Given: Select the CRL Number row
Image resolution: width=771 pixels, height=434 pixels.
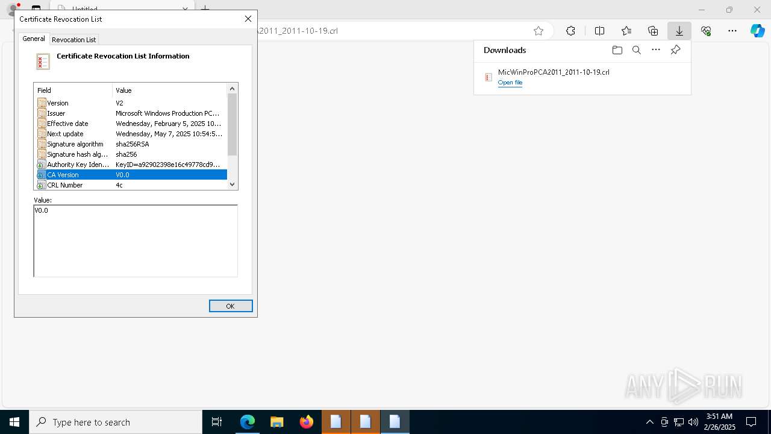Looking at the screenshot, I should [131, 185].
